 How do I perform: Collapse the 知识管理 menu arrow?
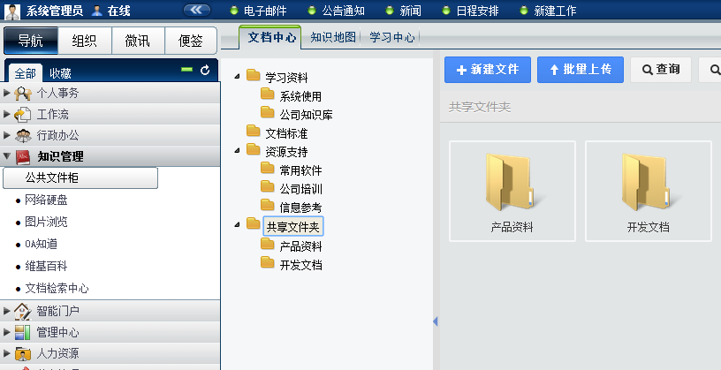(x=6, y=156)
